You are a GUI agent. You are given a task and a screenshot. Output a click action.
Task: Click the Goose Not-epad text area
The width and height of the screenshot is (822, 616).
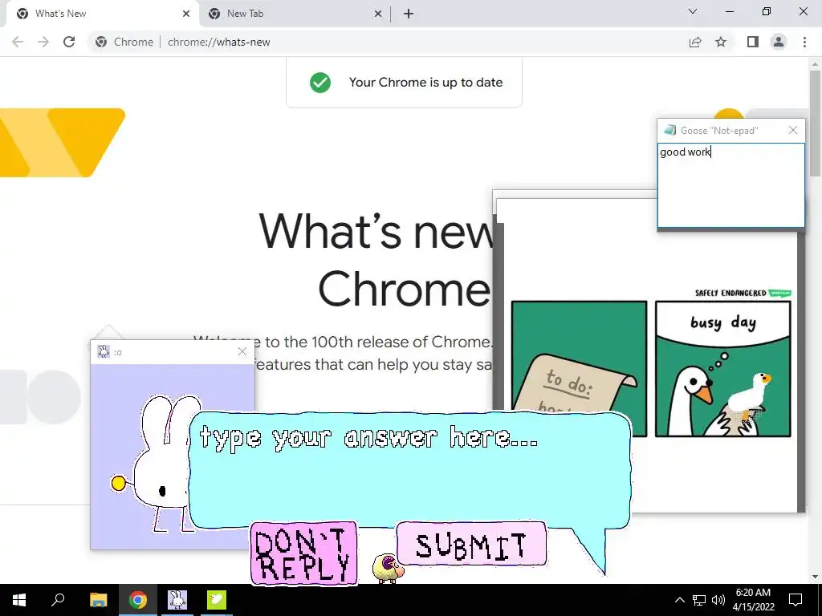click(x=730, y=185)
